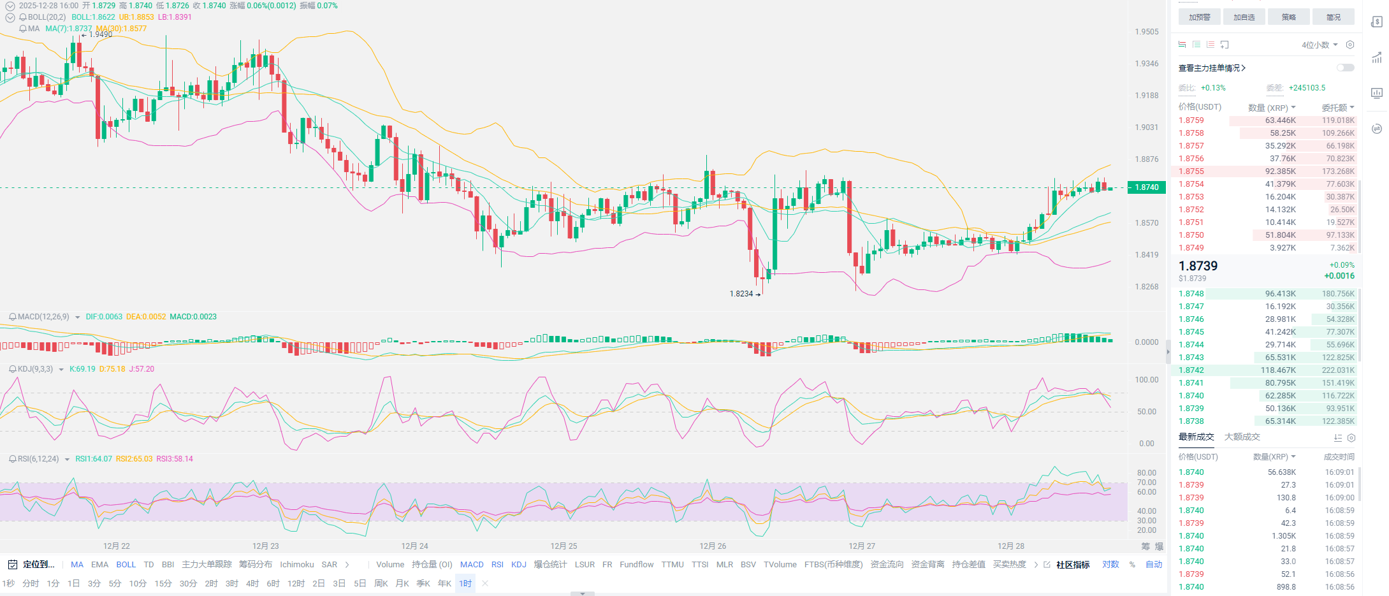This screenshot has width=1389, height=596.
Task: Expand the 委托额 column dropdown
Action: pyautogui.click(x=1337, y=108)
